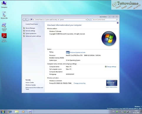The image size is (142, 114).
Task: Select the Control Panel taskbar button
Action: point(30,112)
